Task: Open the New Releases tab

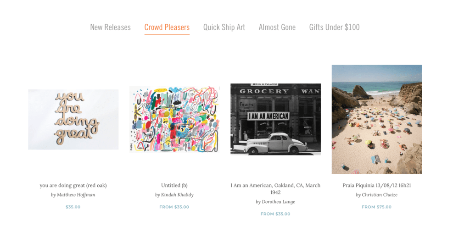Action: click(110, 27)
